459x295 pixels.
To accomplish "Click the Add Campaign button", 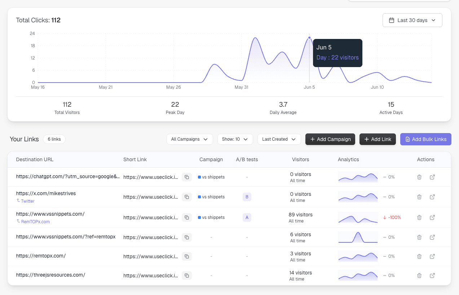I will point(330,139).
